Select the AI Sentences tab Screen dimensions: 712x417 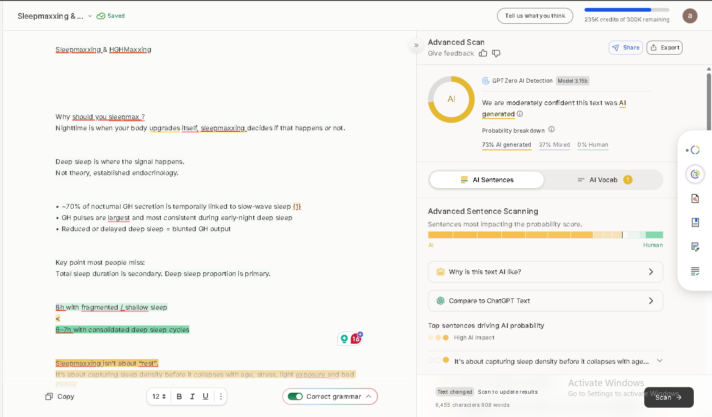487,180
